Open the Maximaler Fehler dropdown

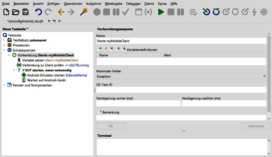(x=181, y=77)
